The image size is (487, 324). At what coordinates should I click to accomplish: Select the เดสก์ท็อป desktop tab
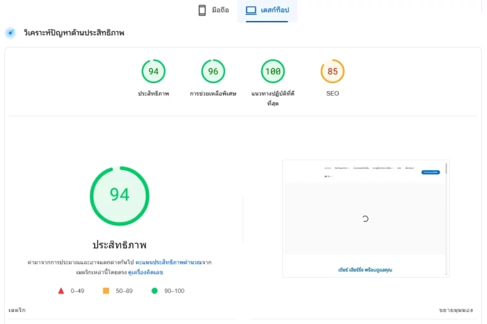tap(267, 10)
